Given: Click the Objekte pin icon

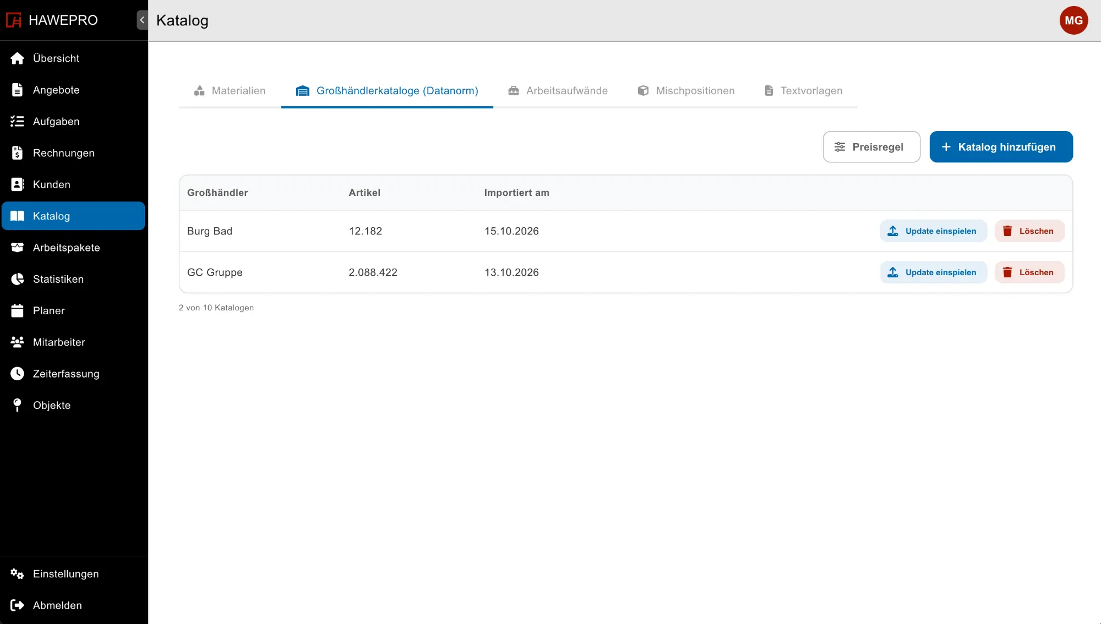Looking at the screenshot, I should [x=18, y=405].
